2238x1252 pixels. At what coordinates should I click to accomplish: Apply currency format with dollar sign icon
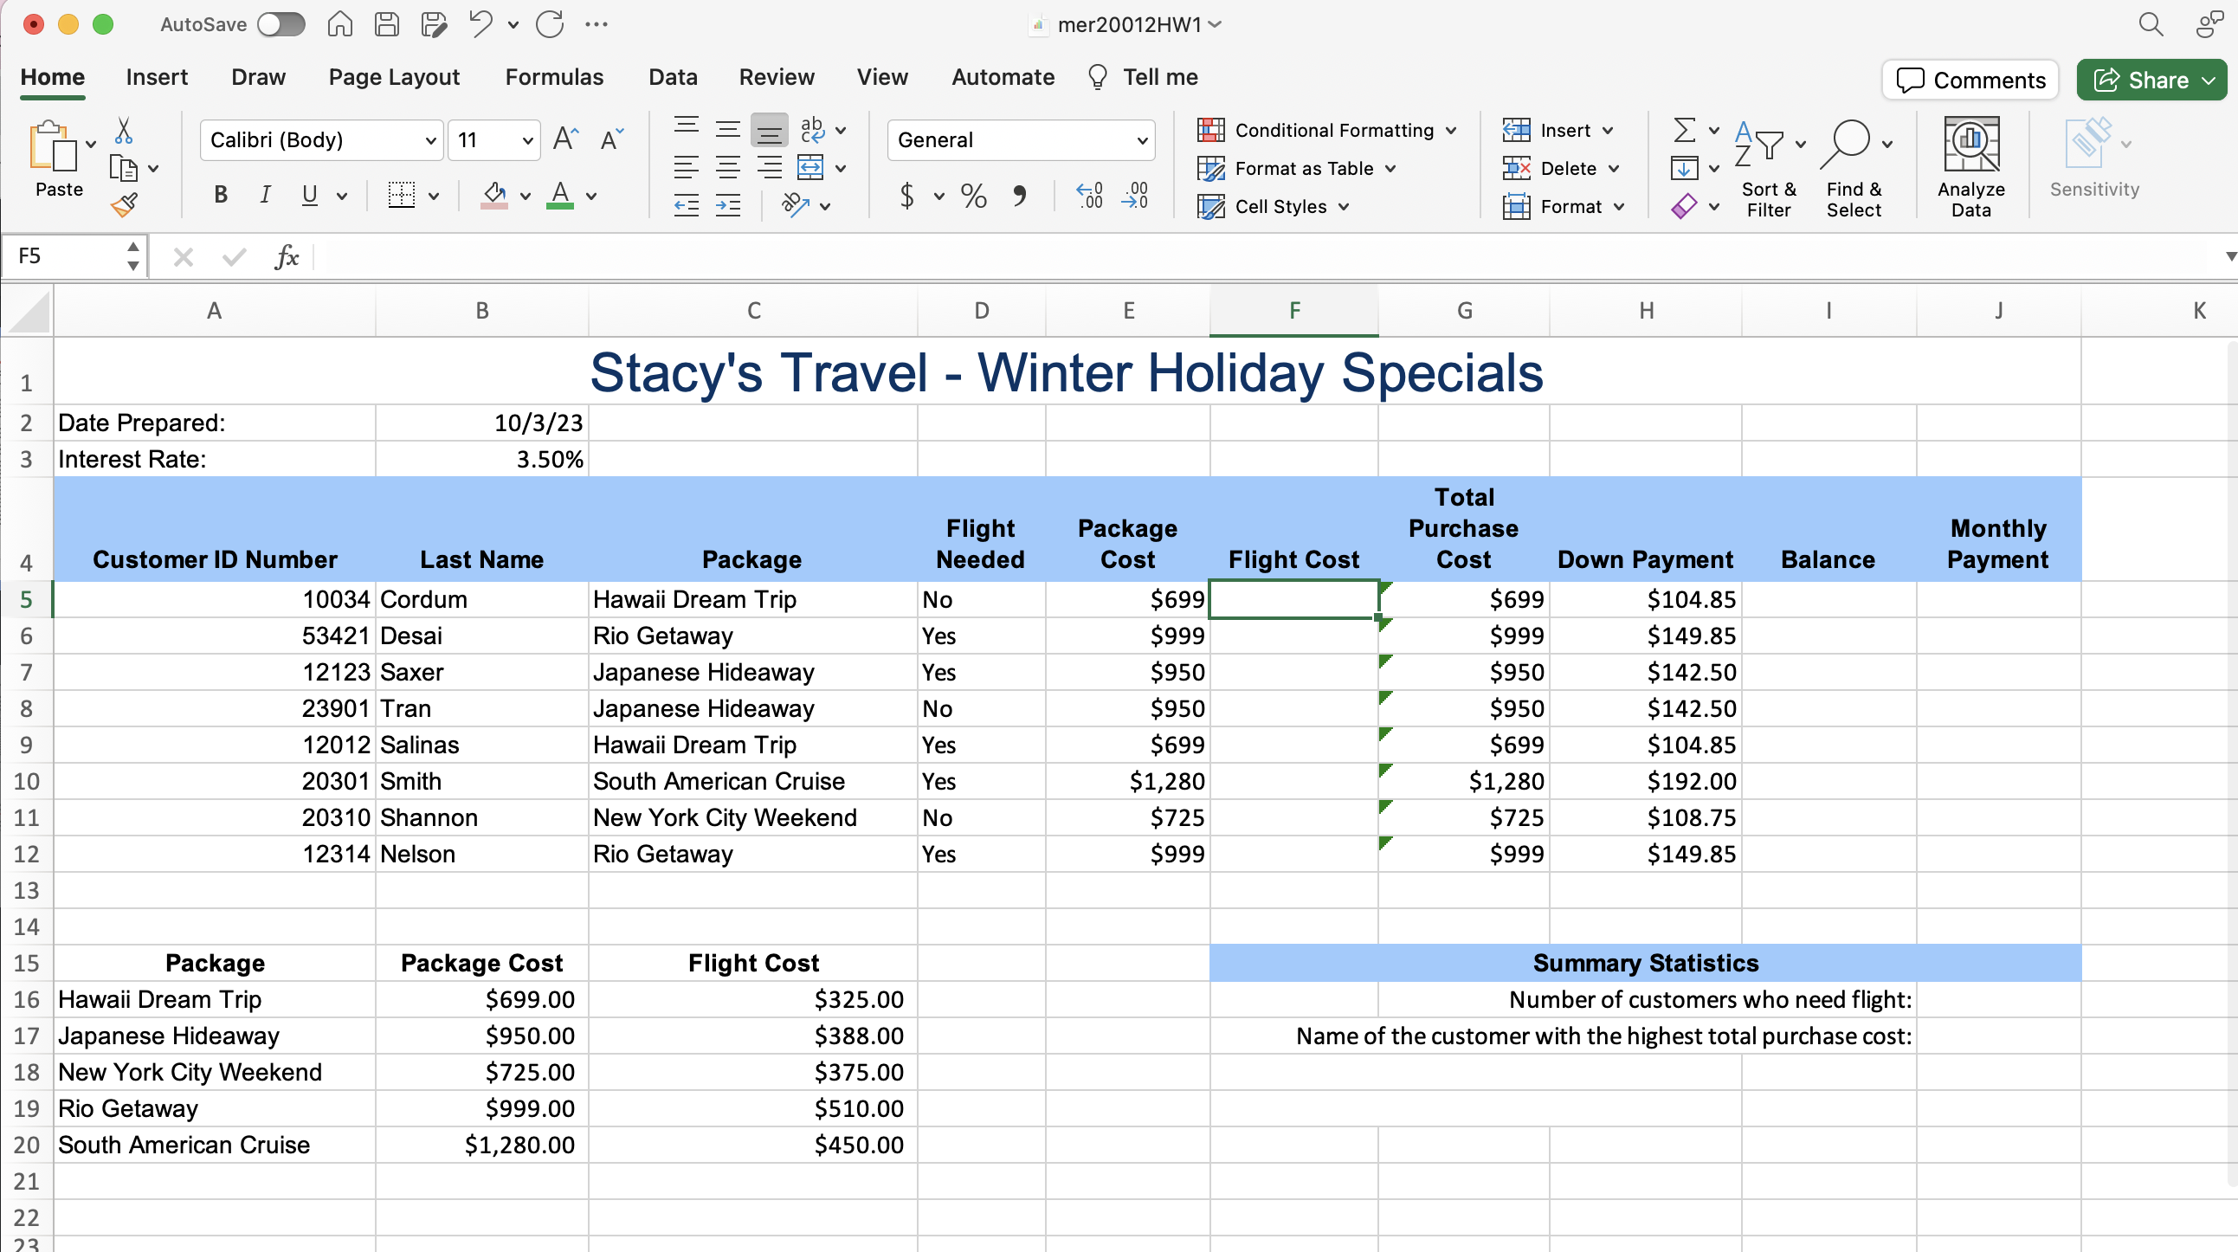pos(906,197)
